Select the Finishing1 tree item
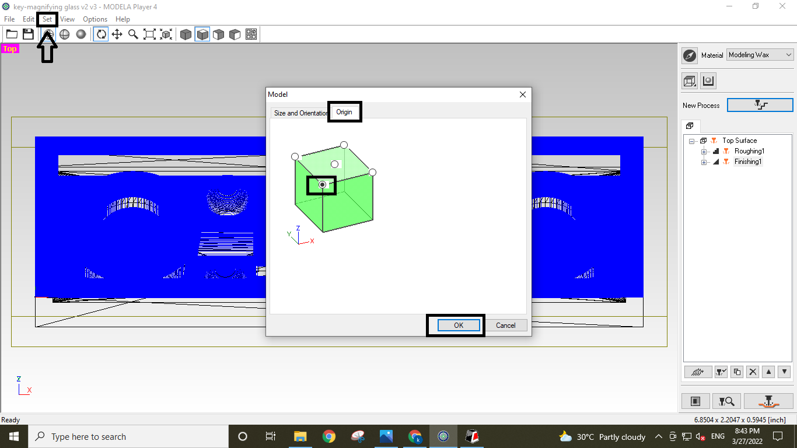Viewport: 797px width, 448px height. [x=748, y=162]
